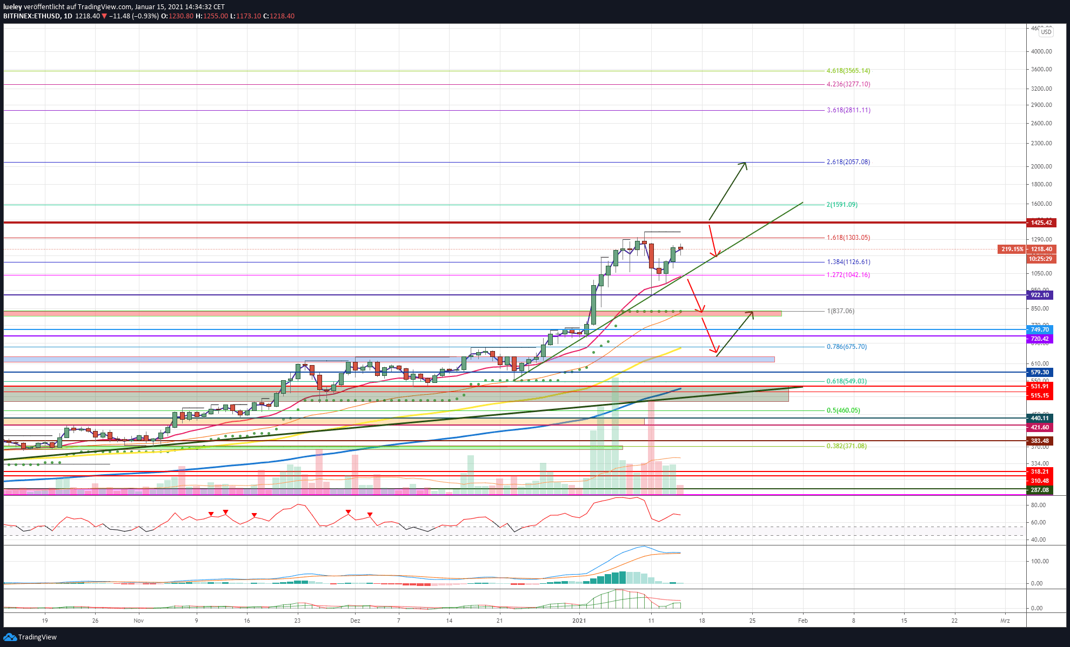This screenshot has width=1070, height=647.
Task: Click the pink resistance zone band at 837
Action: [x=392, y=313]
